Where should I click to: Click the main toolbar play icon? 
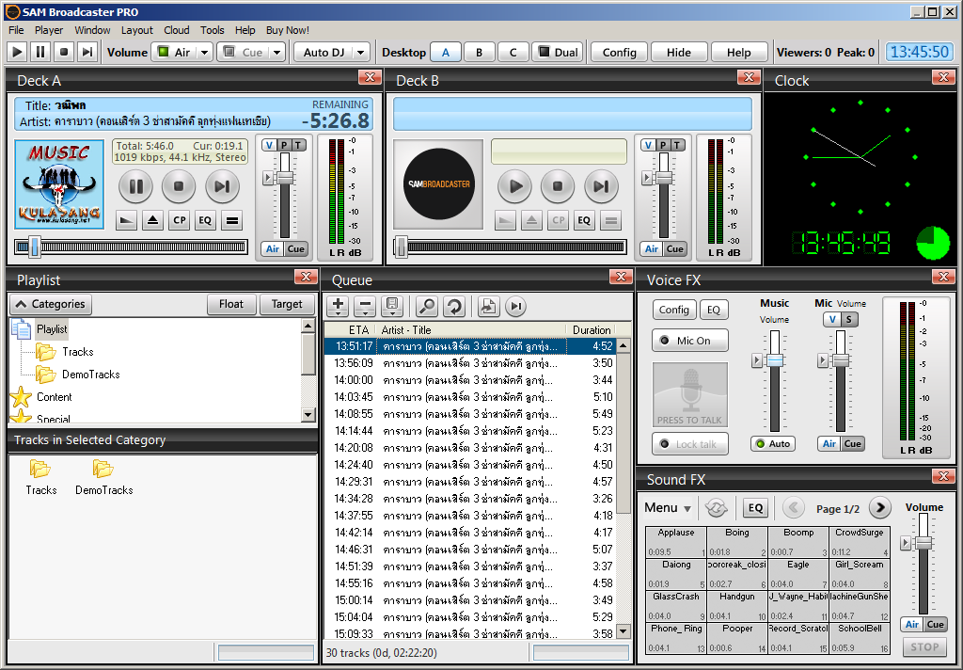point(17,53)
